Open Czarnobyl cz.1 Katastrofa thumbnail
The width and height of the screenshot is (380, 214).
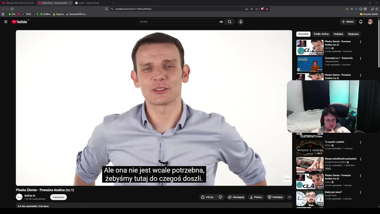click(x=310, y=64)
